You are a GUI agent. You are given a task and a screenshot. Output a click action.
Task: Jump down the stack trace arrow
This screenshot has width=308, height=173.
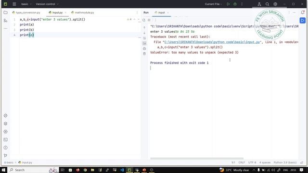coord(144,33)
